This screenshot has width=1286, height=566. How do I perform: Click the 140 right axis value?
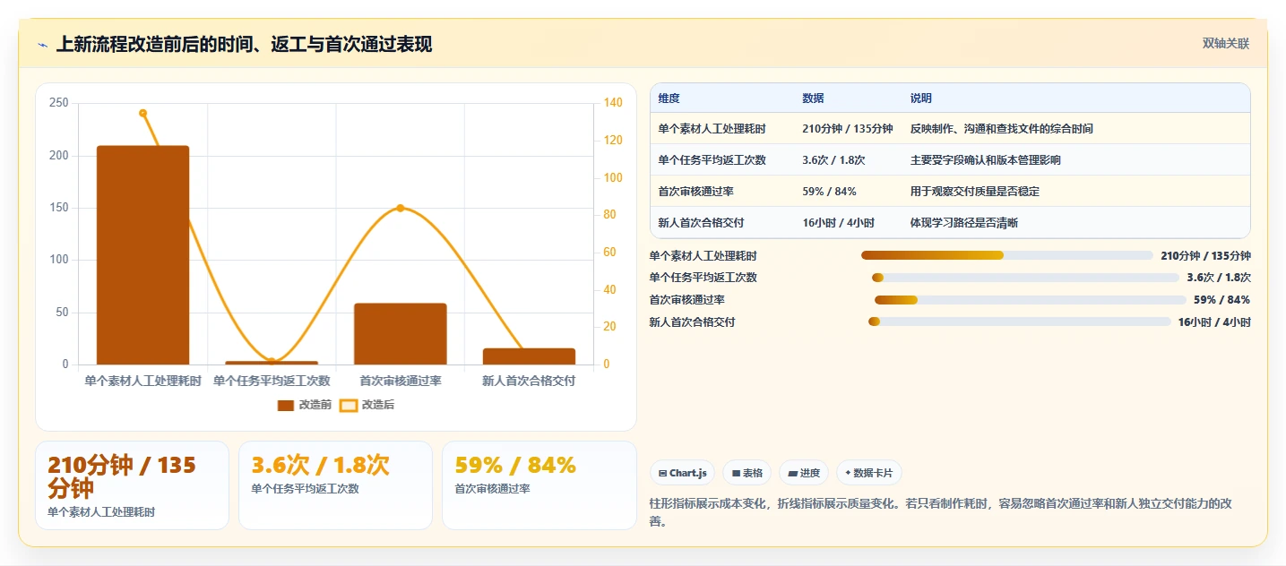tap(613, 103)
